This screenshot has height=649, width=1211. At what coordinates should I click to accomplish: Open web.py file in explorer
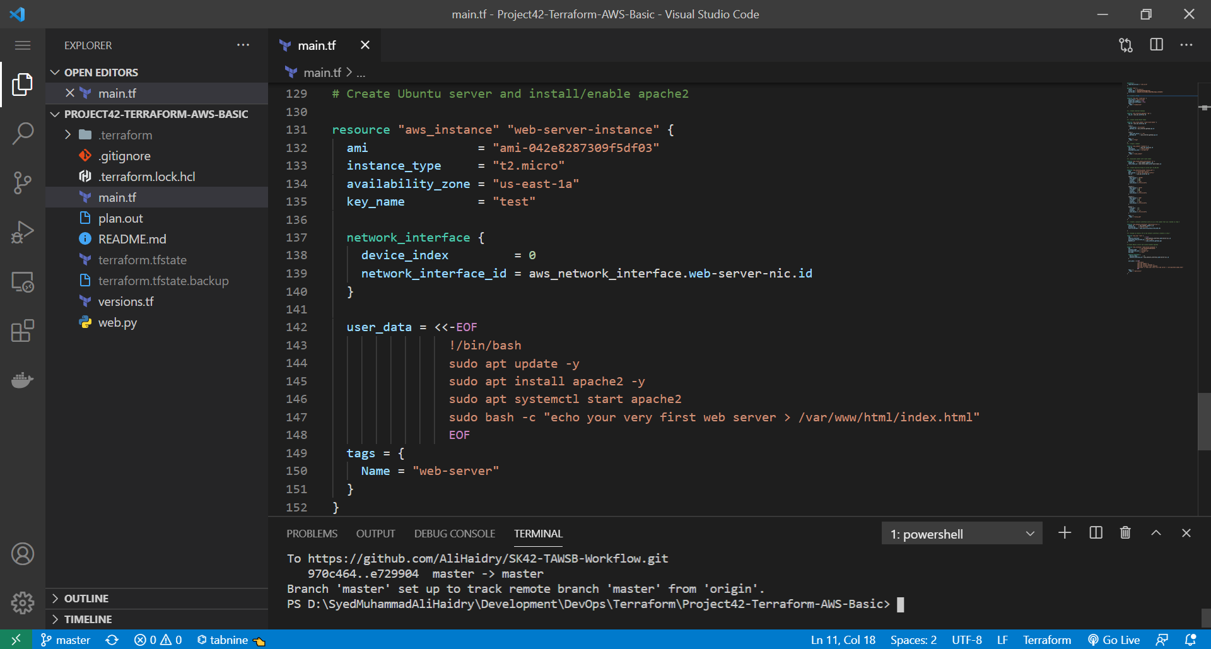point(156,322)
